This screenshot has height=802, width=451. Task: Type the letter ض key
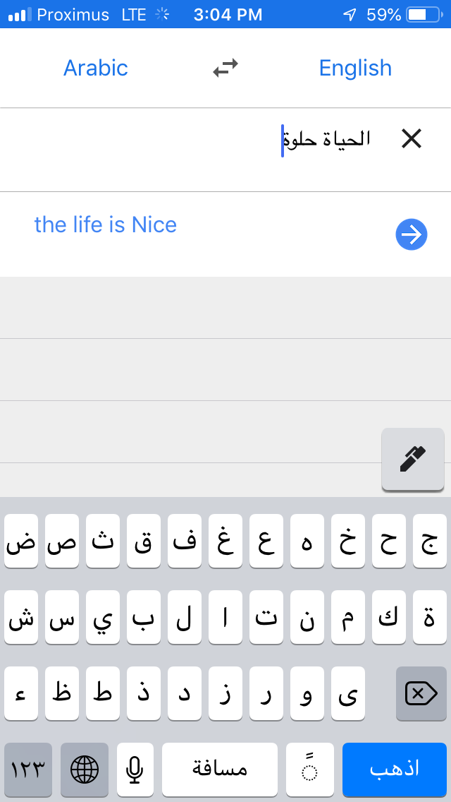21,541
